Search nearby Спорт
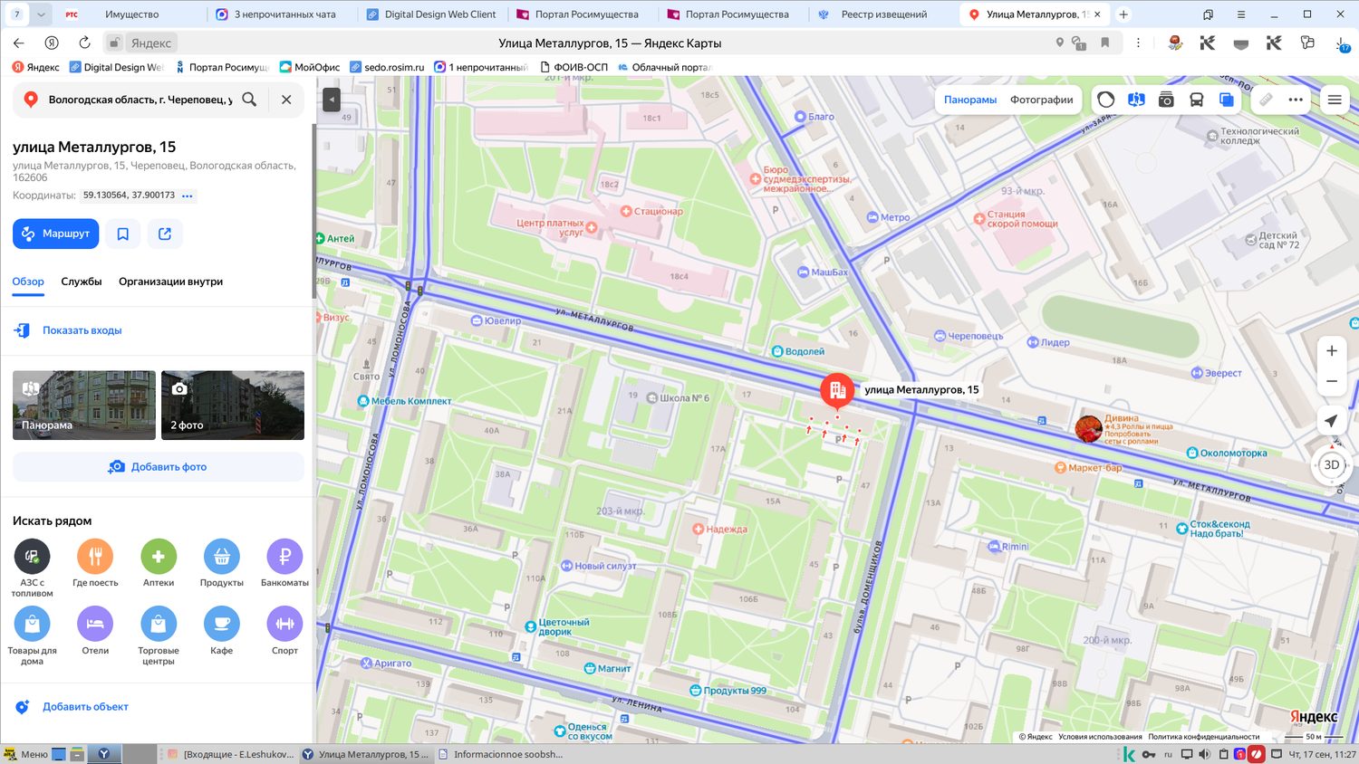This screenshot has height=764, width=1359. click(x=284, y=631)
